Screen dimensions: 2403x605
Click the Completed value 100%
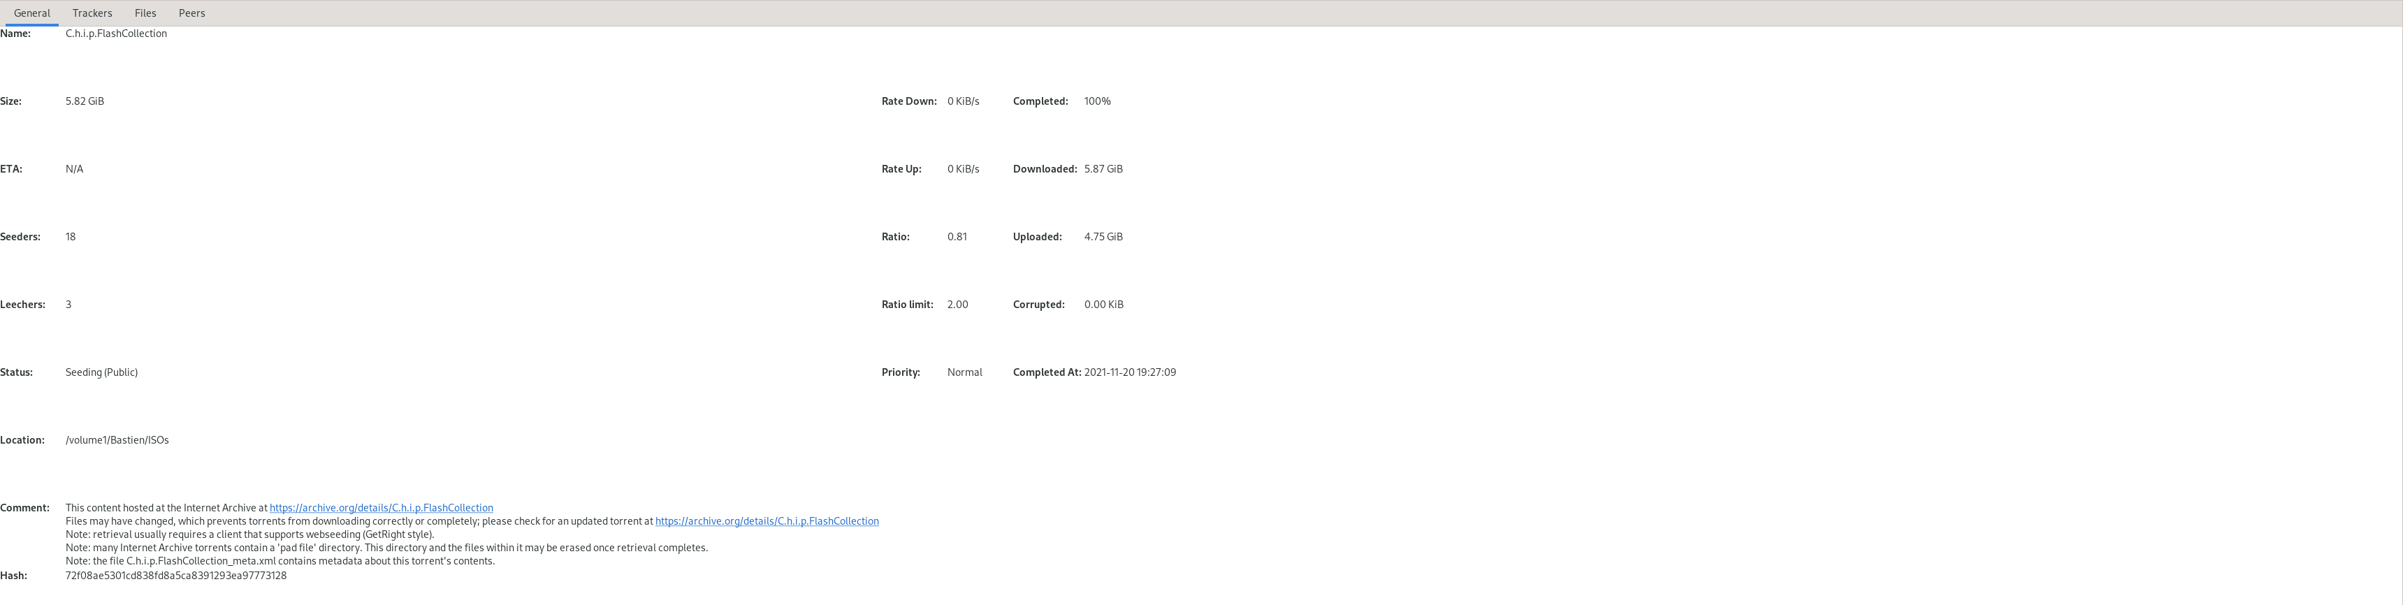1098,101
